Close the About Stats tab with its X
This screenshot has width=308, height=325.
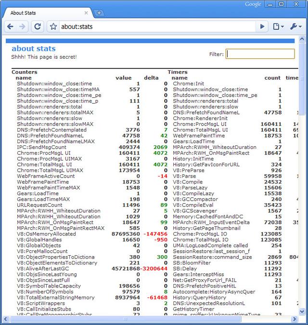[x=86, y=13]
